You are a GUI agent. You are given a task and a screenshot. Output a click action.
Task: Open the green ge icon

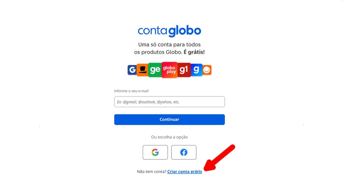click(x=155, y=70)
